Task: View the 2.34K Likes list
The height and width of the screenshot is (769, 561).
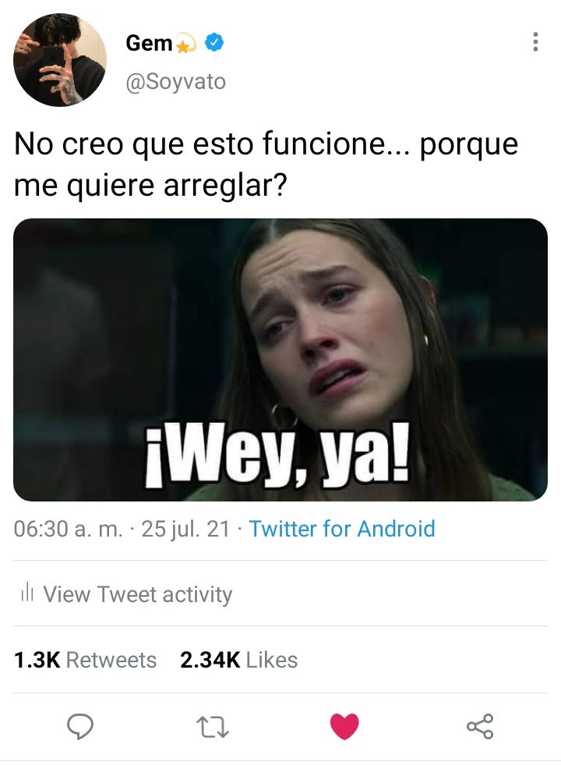Action: tap(238, 660)
